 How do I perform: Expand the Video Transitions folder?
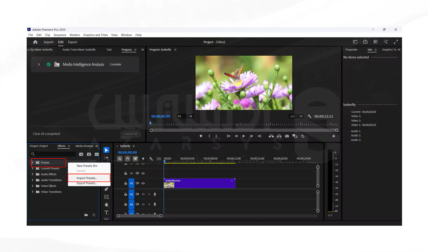(33, 192)
